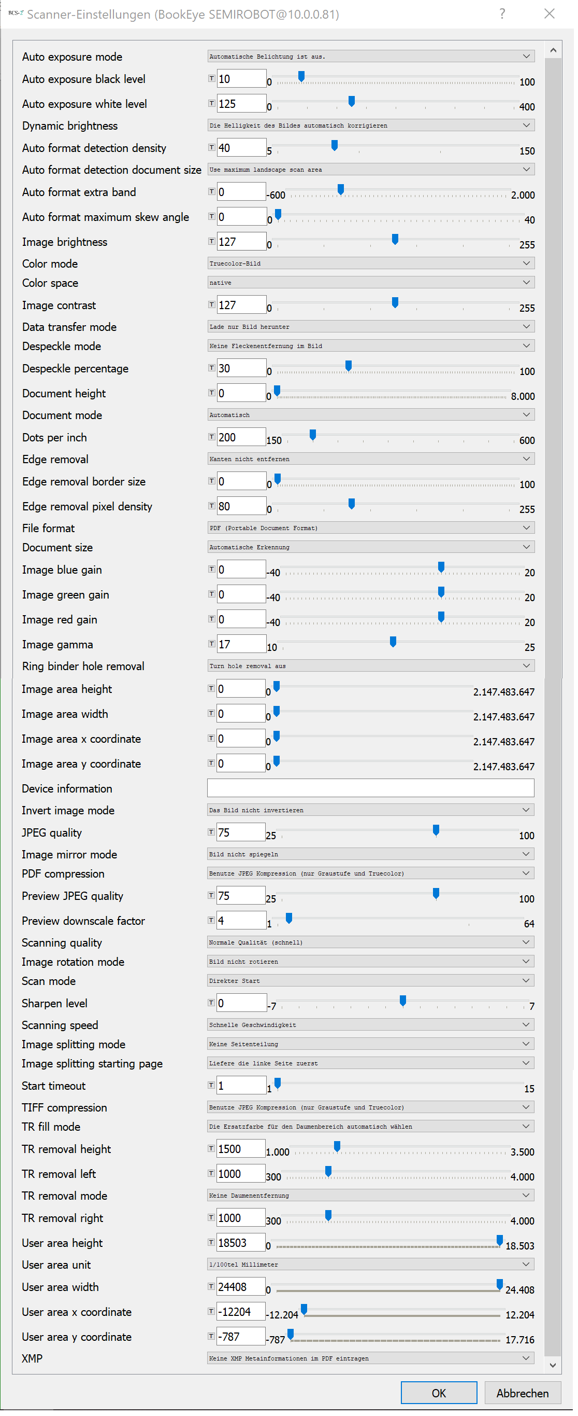This screenshot has height=1416, width=578.
Task: Open the Scanning quality dropdown
Action: tap(370, 942)
